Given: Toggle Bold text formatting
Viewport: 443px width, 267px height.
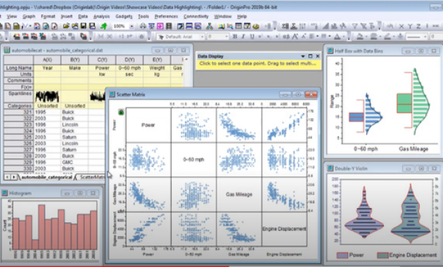Looking at the screenshot, I should pyautogui.click(x=234, y=37).
